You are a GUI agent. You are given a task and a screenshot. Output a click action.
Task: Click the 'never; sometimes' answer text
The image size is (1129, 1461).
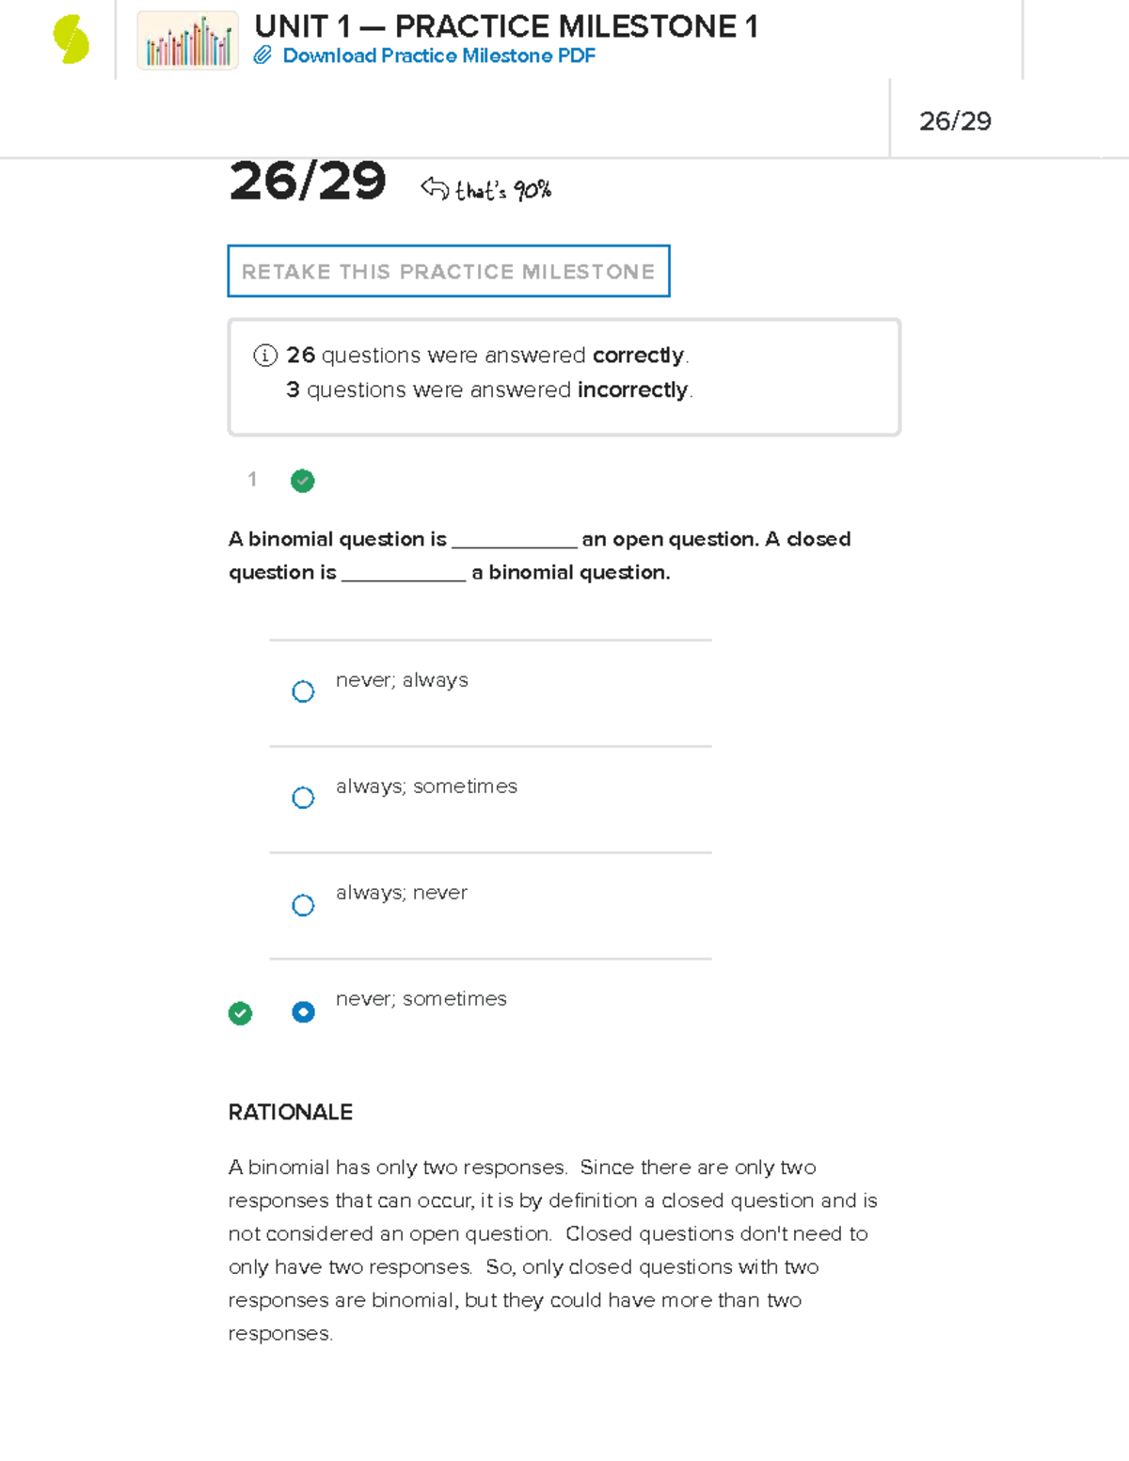click(x=421, y=999)
